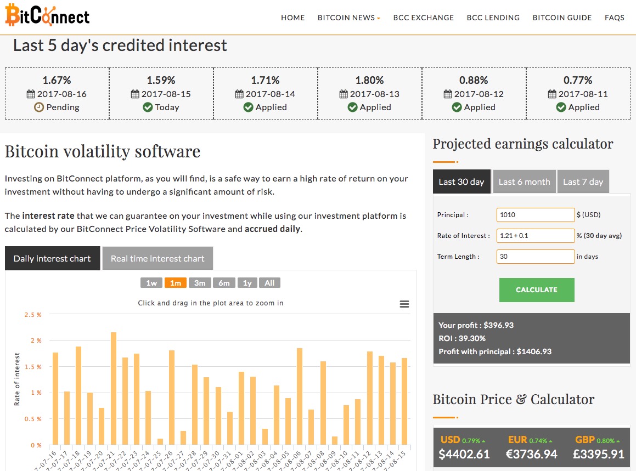
Task: Set chart range to 3m
Action: coord(200,283)
